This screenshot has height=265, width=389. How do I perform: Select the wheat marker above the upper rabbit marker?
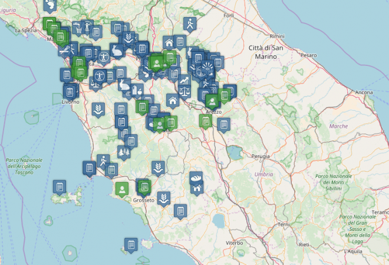tap(128, 39)
